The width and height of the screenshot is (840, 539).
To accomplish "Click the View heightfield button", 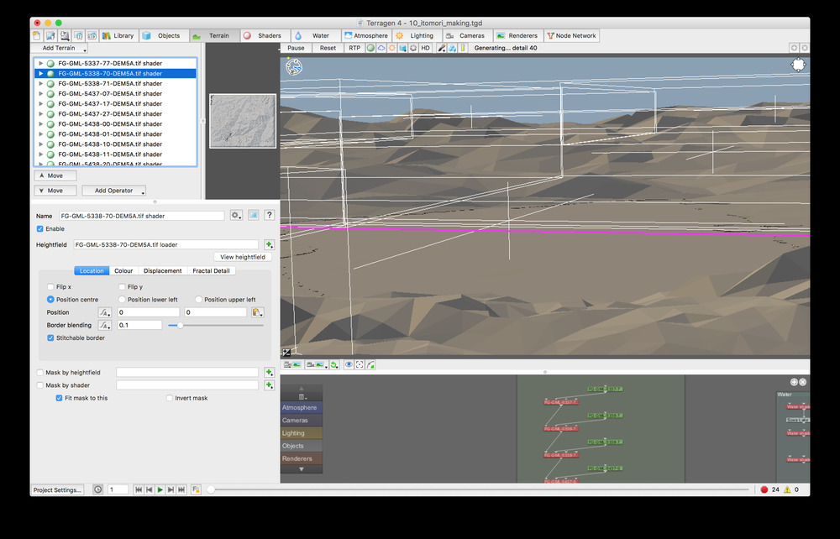I will pyautogui.click(x=243, y=257).
